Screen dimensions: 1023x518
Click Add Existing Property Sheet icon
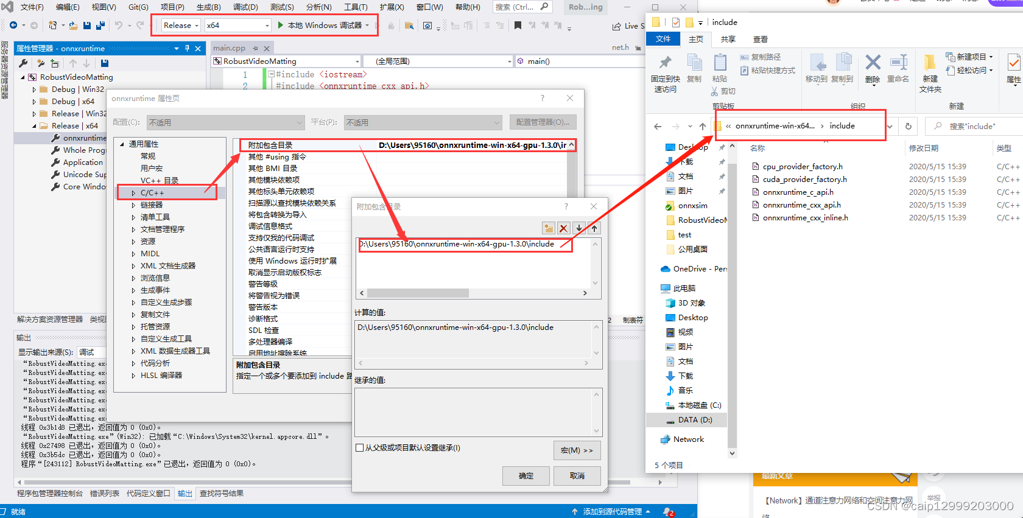click(55, 63)
